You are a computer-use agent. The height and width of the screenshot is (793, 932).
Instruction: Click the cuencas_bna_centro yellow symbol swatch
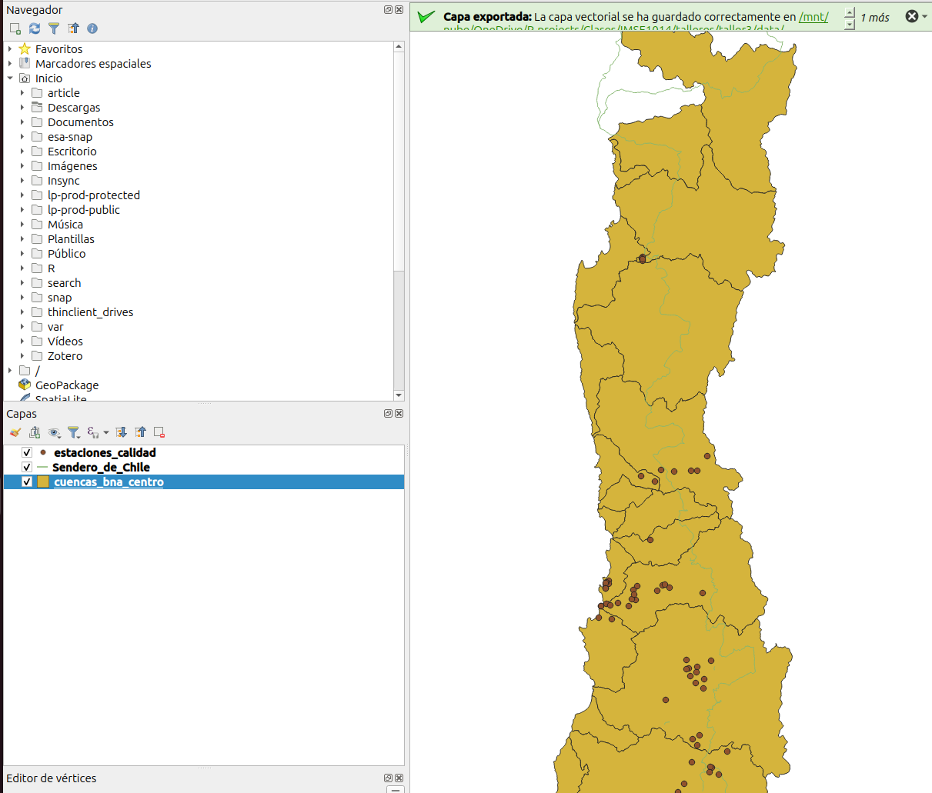coord(43,482)
